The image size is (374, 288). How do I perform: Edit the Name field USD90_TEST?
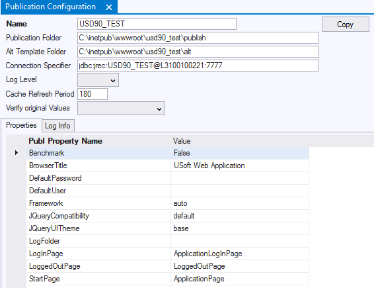157,24
